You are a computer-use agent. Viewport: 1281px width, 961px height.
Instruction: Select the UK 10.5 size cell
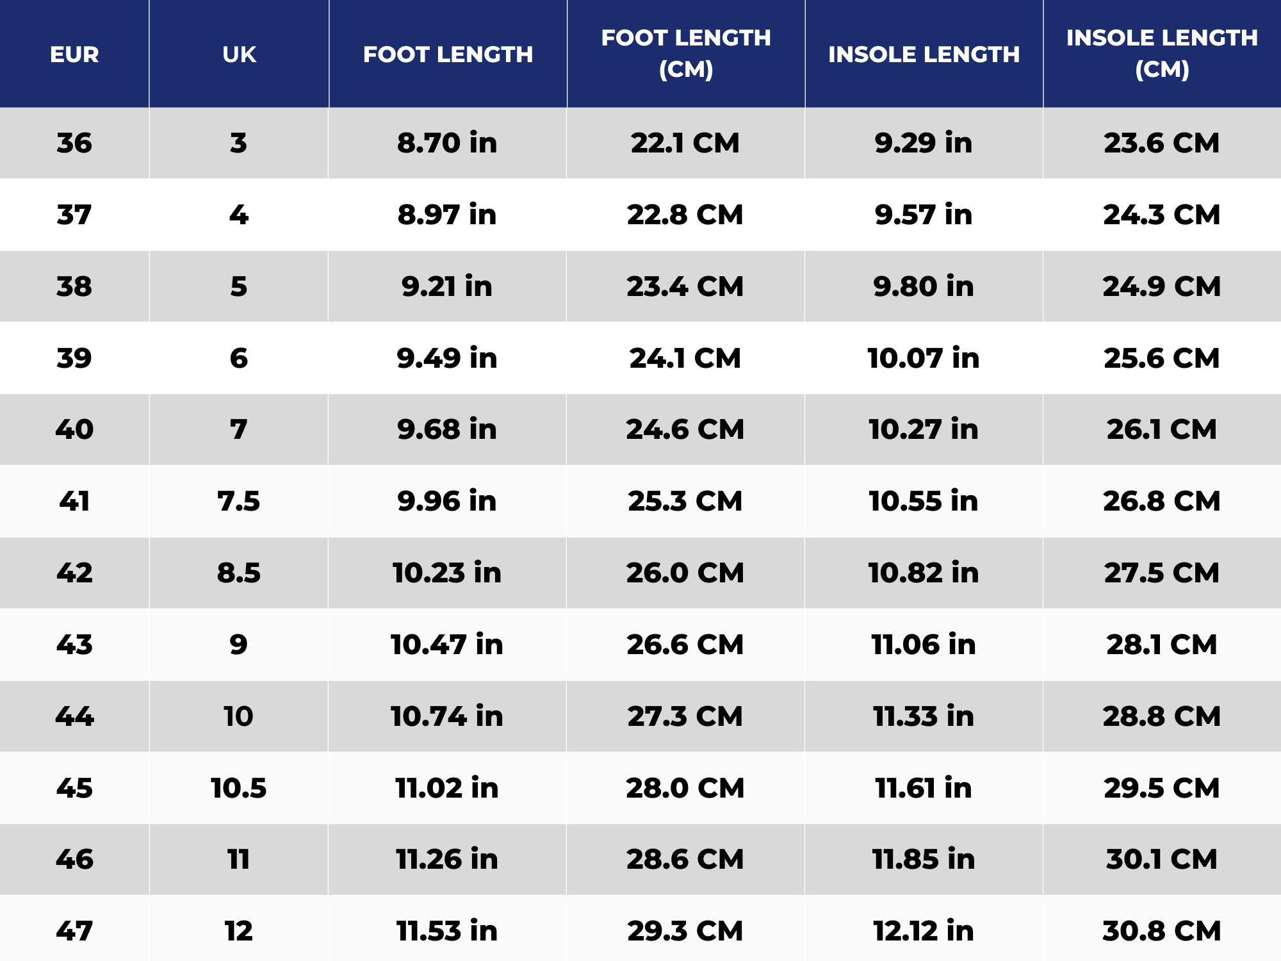[239, 788]
